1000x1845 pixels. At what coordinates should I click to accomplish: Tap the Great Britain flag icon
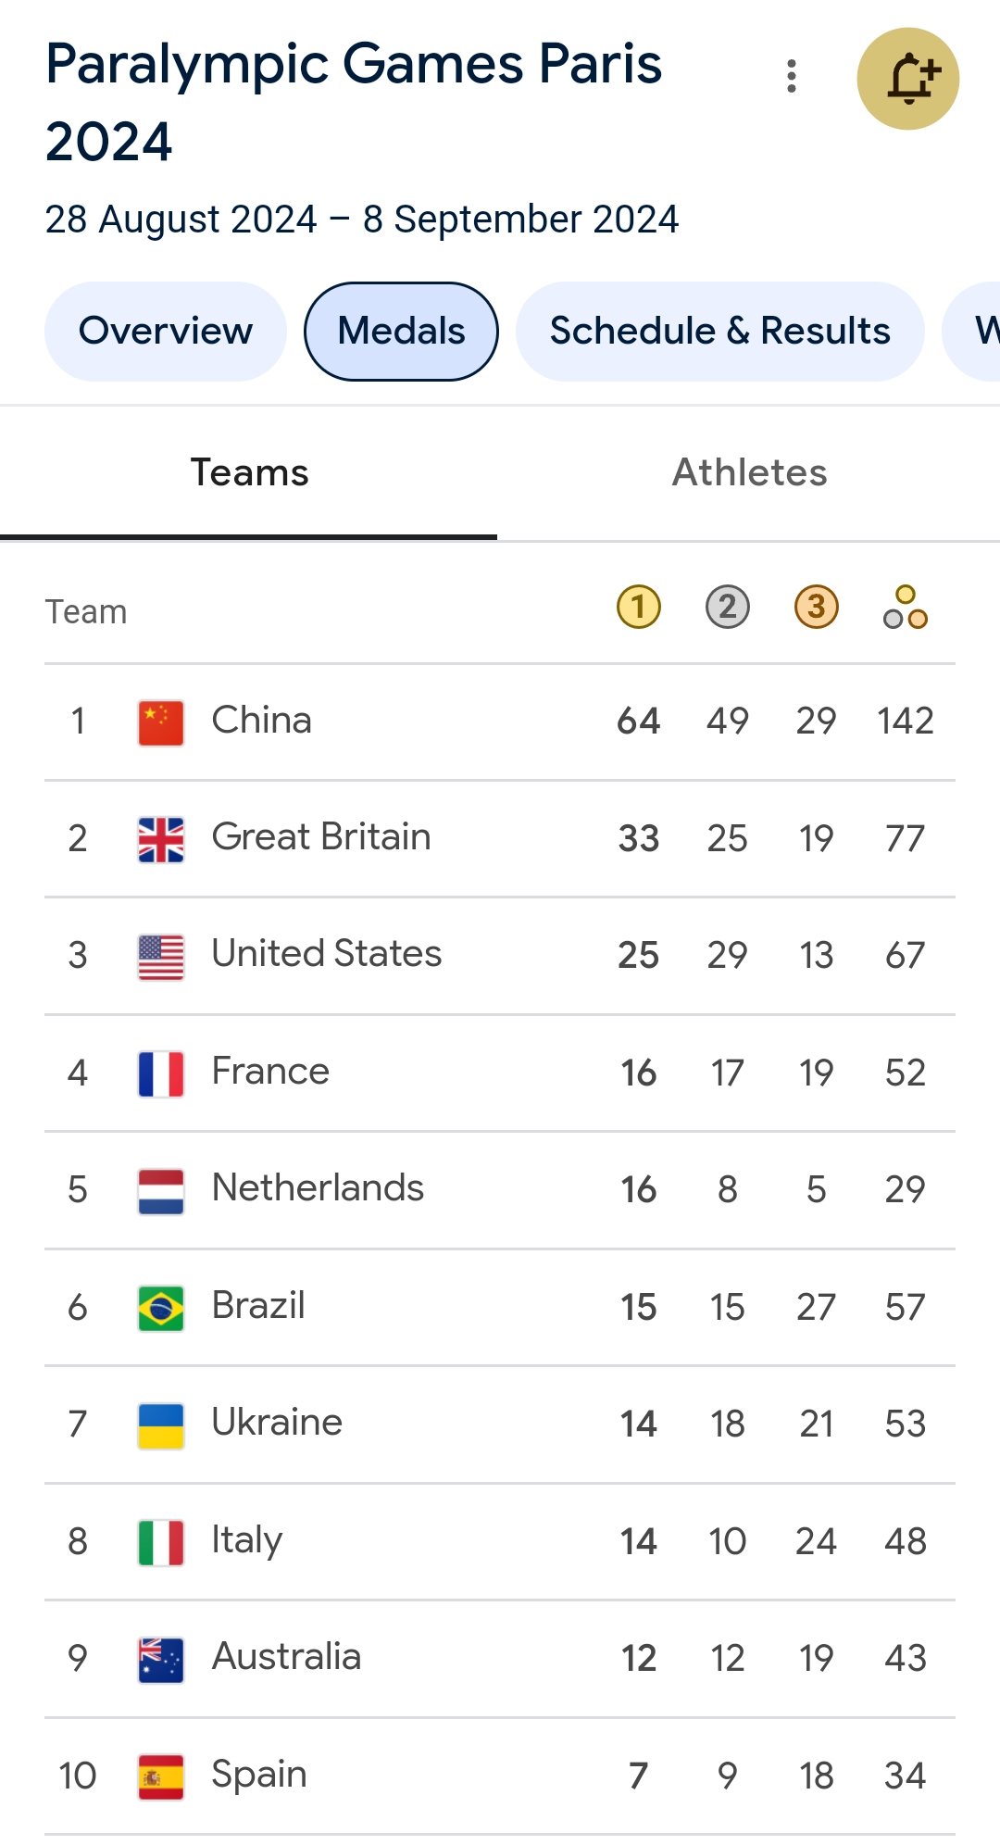pyautogui.click(x=161, y=839)
